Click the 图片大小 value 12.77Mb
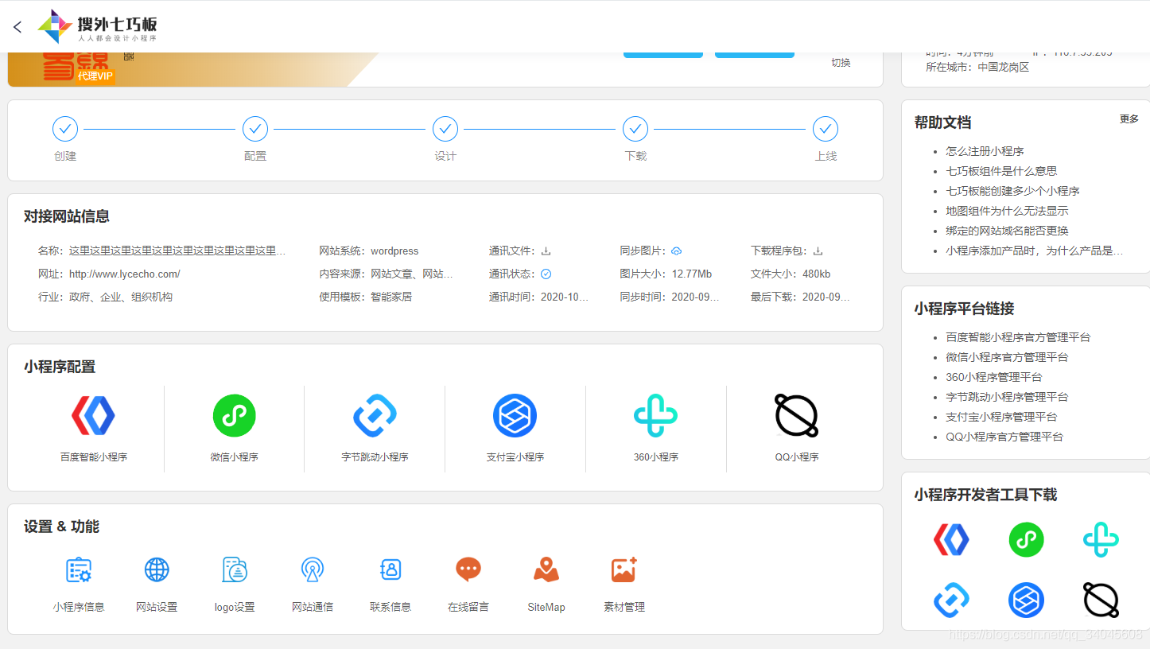This screenshot has height=649, width=1150. (x=692, y=274)
